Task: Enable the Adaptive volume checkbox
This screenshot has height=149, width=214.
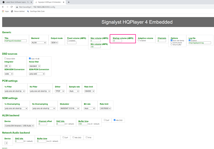Action: click(x=139, y=40)
